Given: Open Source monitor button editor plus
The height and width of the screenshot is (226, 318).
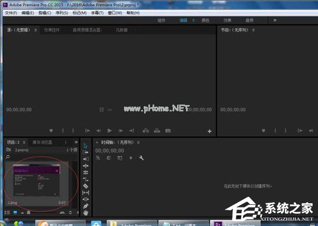Looking at the screenshot, I should [210, 132].
